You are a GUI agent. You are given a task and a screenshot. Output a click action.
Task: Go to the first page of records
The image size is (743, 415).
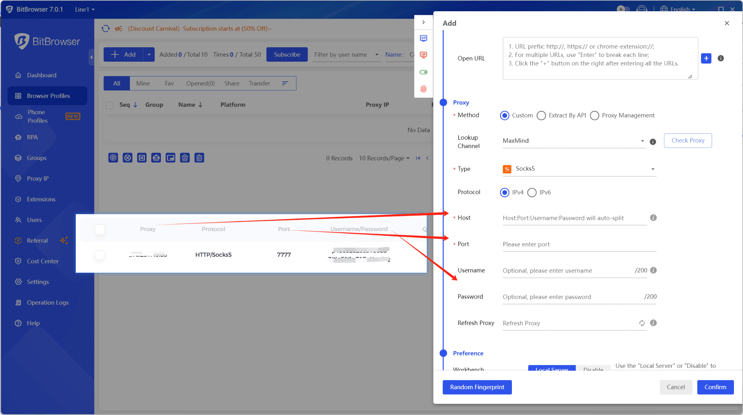[418, 158]
